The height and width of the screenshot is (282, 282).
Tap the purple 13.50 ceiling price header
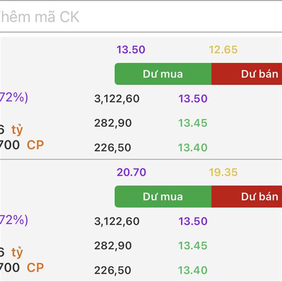(131, 50)
